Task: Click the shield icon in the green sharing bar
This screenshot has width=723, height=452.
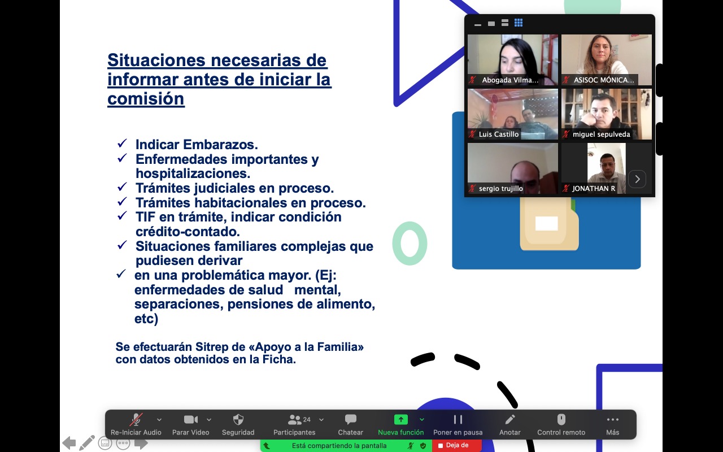Action: [x=423, y=445]
